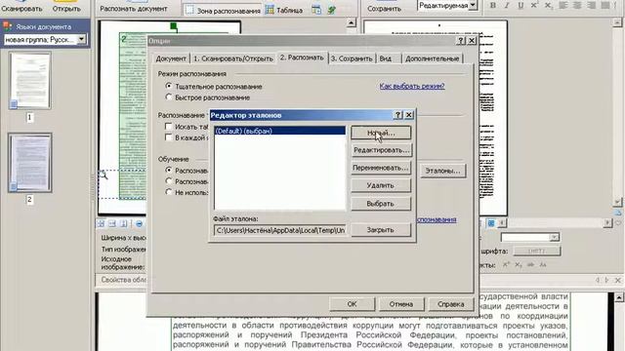Confirm options with OK button

pyautogui.click(x=352, y=304)
